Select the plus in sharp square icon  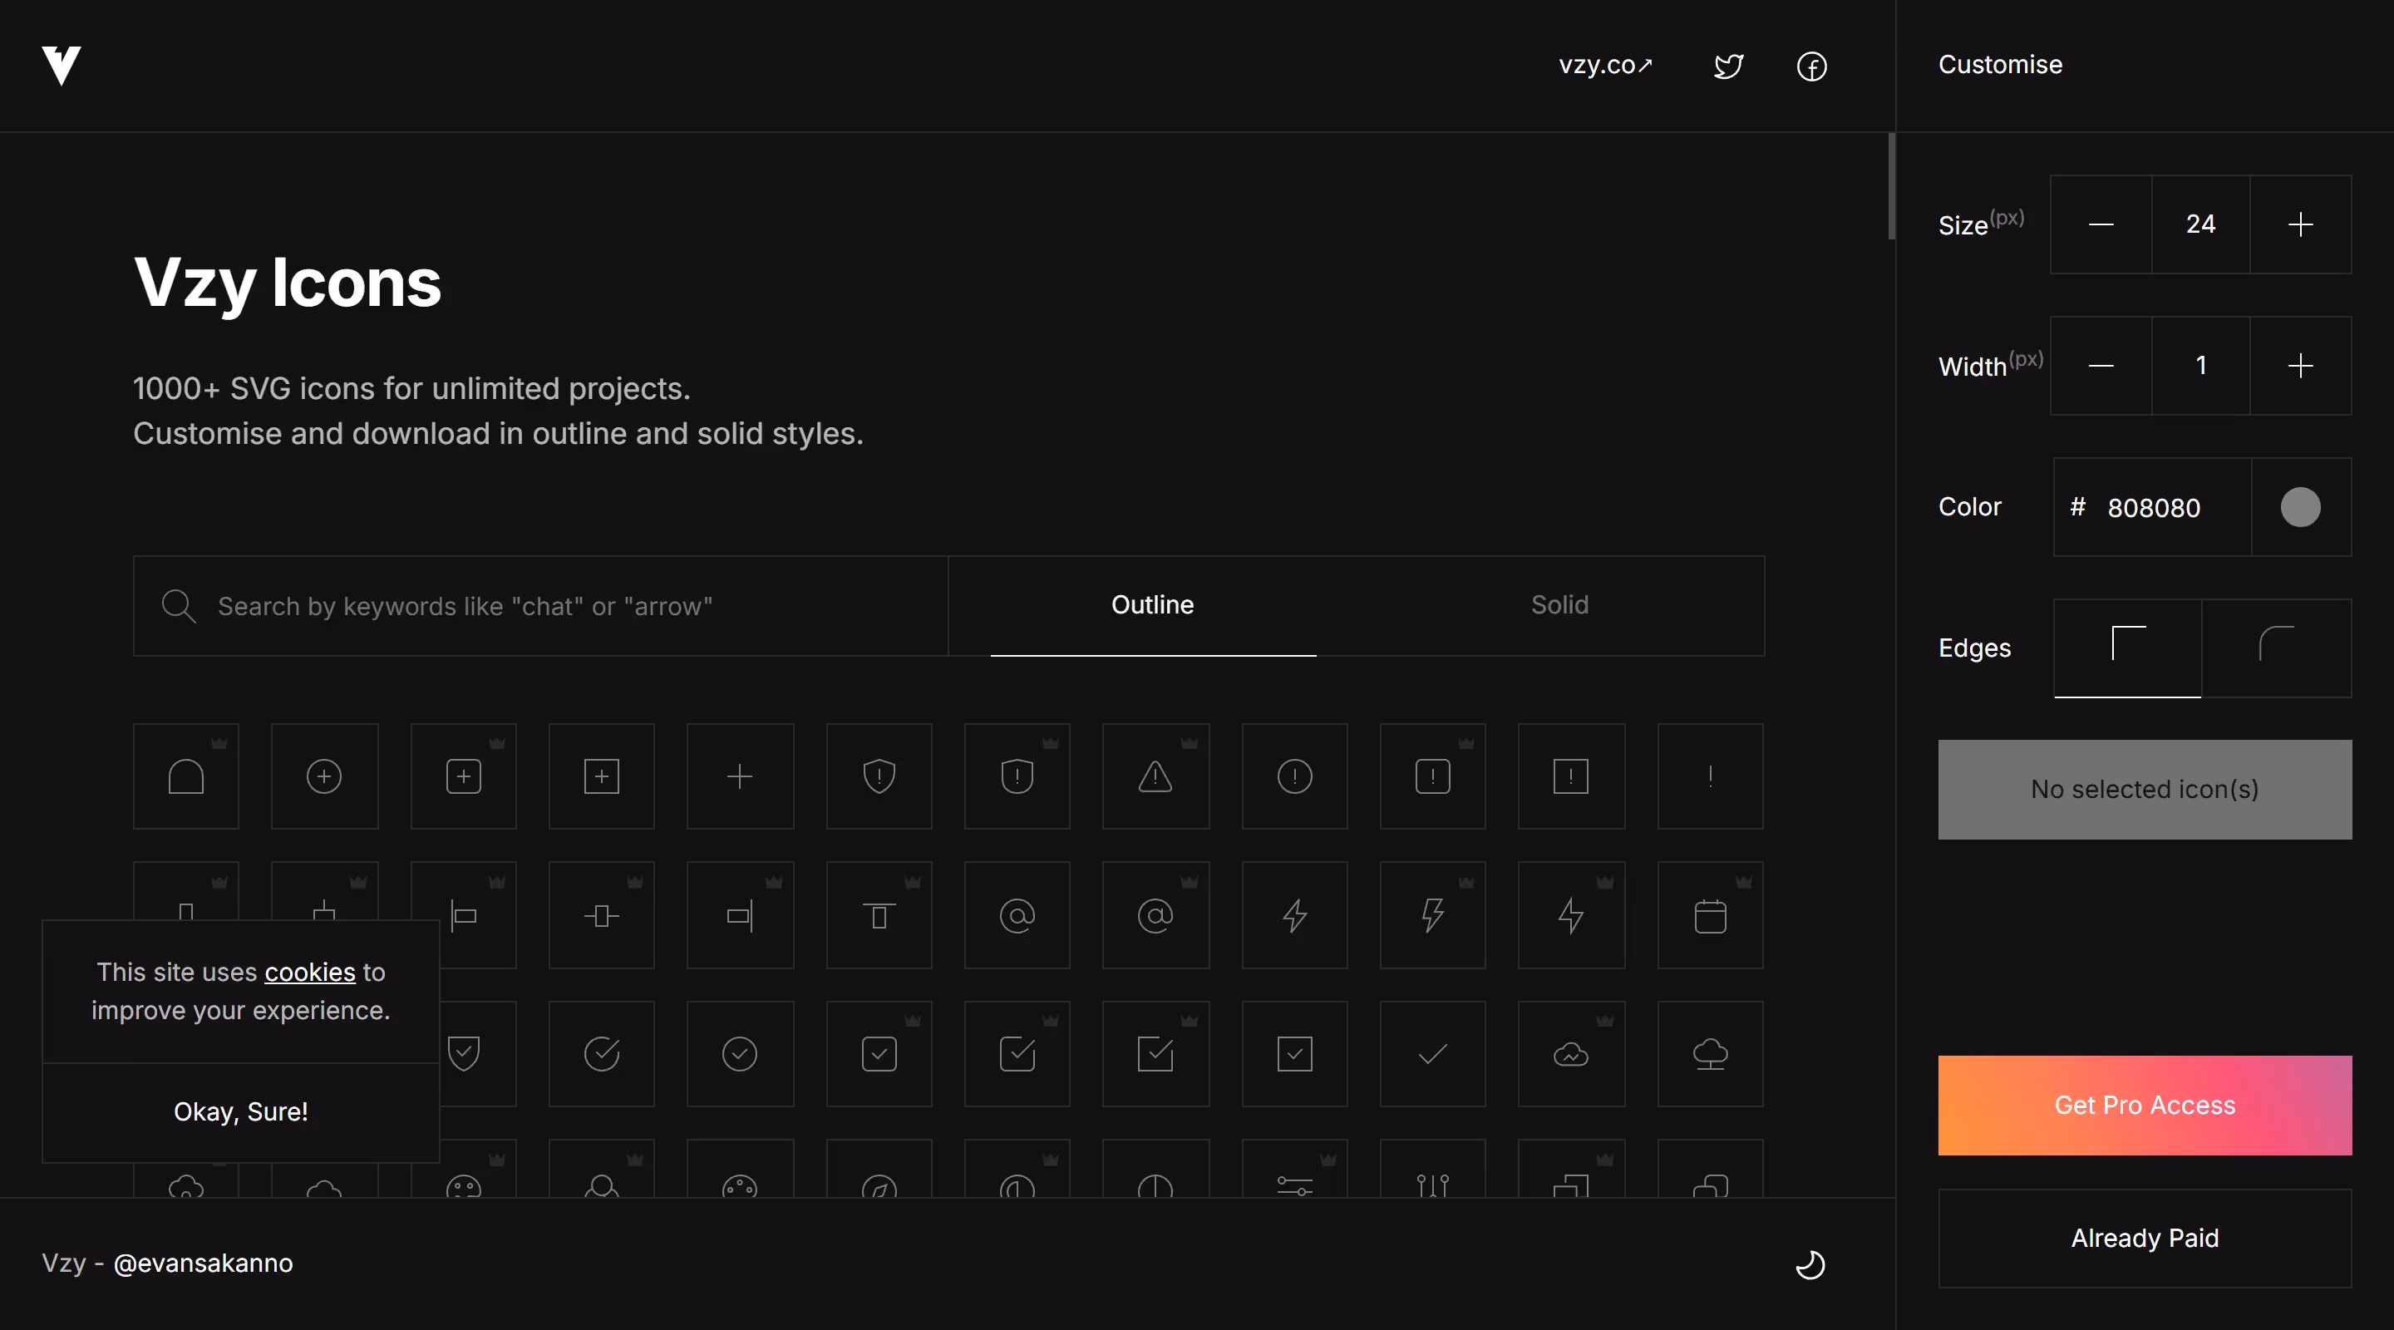pyautogui.click(x=601, y=776)
